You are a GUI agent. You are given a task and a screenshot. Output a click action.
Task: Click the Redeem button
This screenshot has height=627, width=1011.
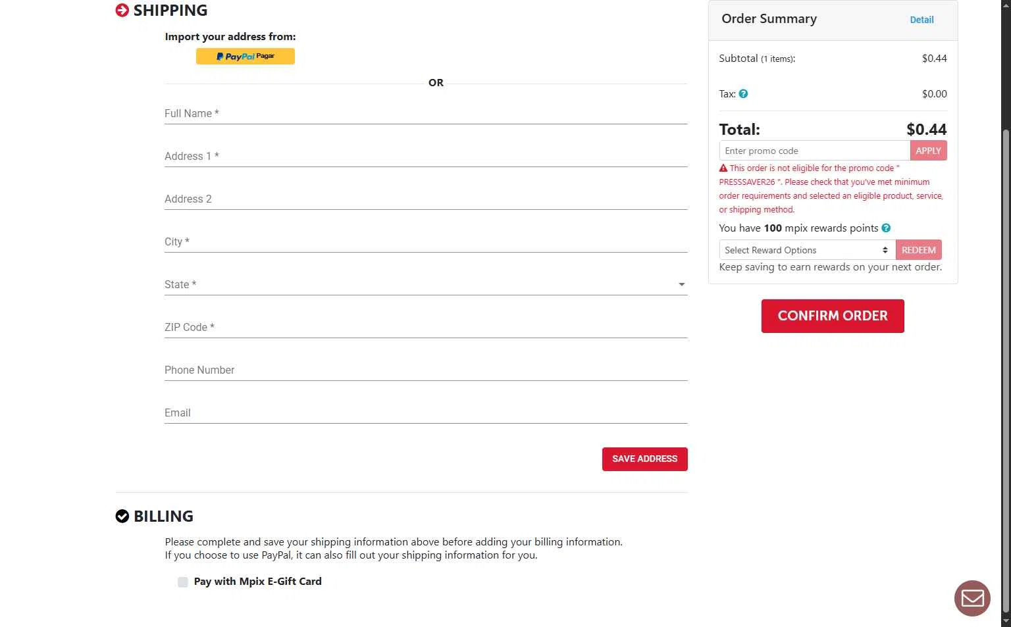pos(918,250)
